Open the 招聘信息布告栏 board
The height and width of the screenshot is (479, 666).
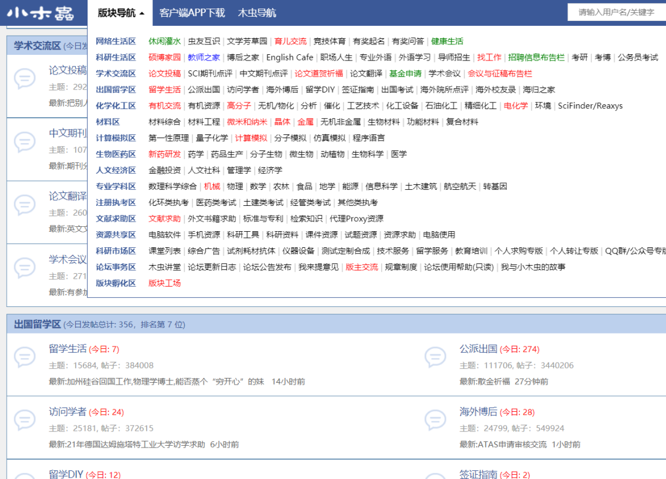(536, 57)
